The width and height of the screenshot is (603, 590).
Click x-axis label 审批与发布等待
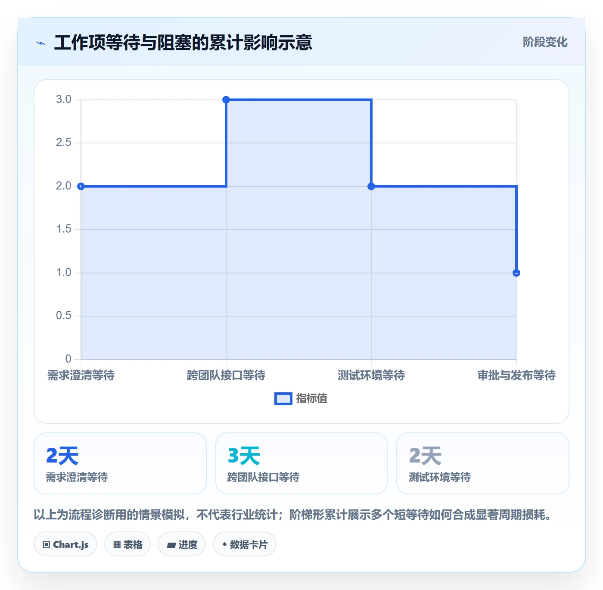(516, 376)
